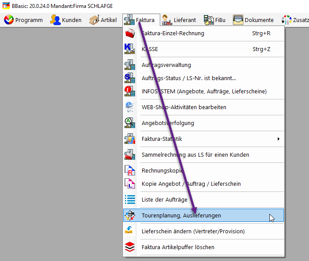Select Rechnungskopie entry

[x=203, y=171]
